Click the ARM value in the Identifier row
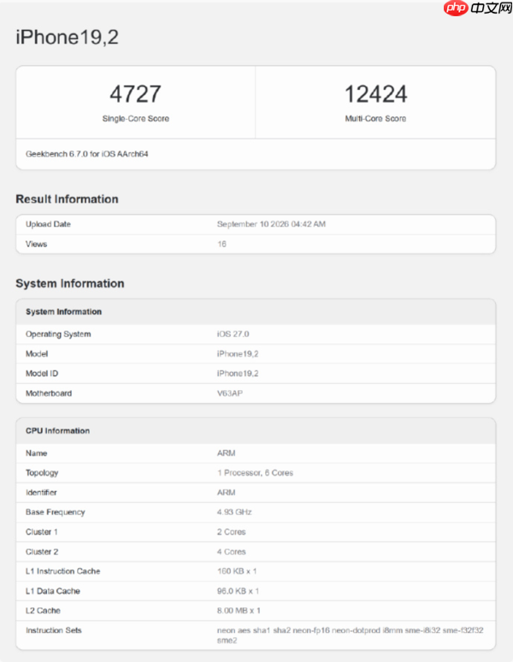The height and width of the screenshot is (662, 513). 226,493
